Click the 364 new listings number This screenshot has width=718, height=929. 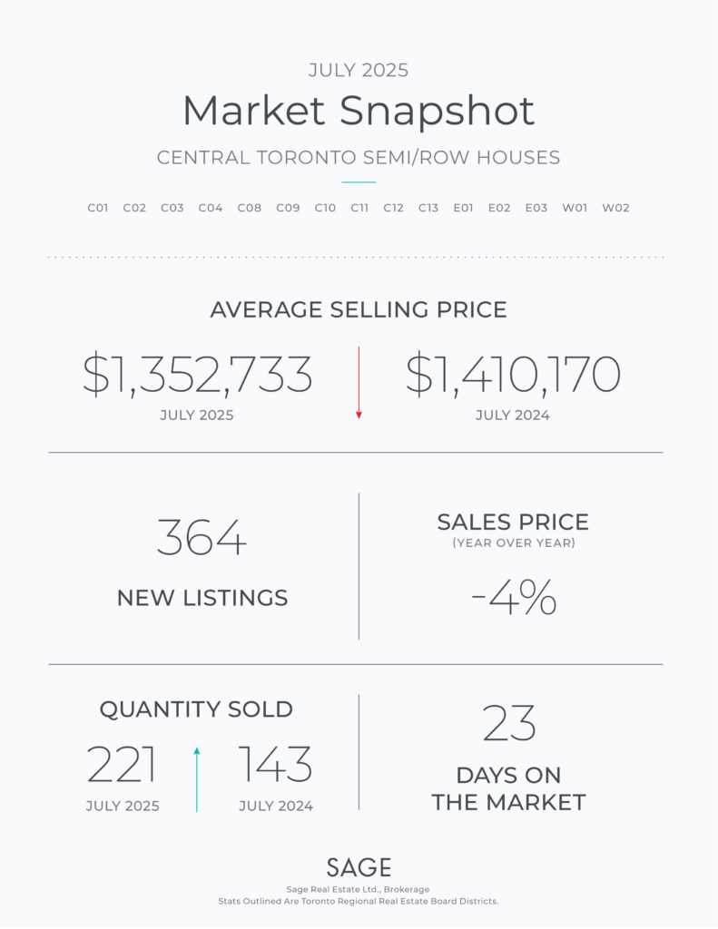coord(202,537)
